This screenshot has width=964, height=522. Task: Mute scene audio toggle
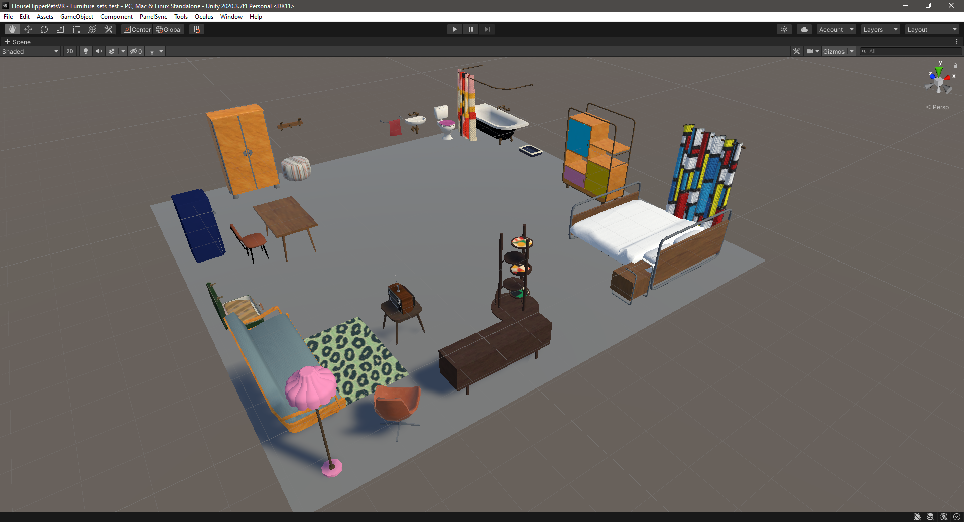click(x=99, y=51)
